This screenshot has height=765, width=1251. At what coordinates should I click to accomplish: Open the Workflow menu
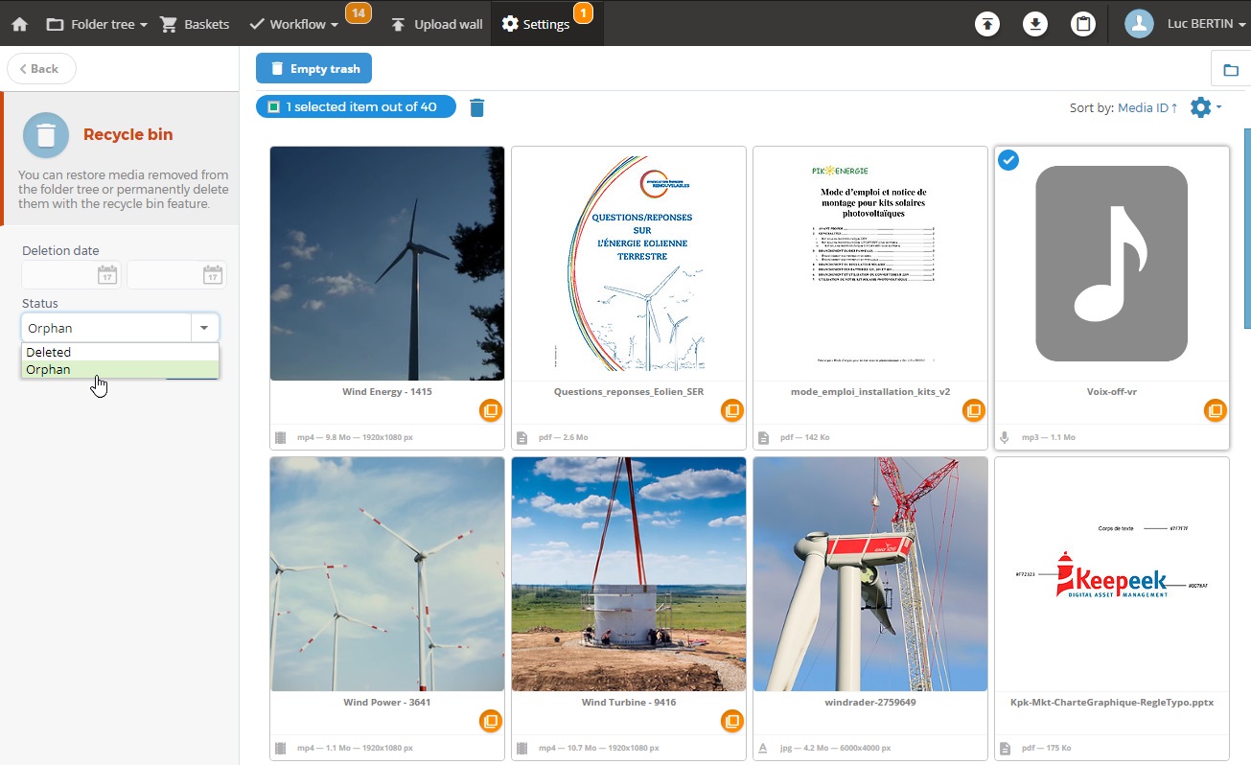coord(293,24)
